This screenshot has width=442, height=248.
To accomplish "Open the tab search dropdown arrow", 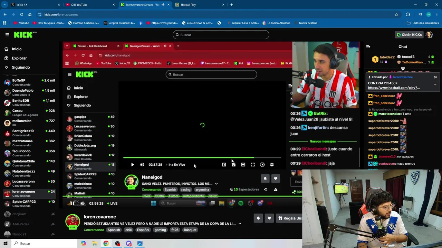I will 4,5.
